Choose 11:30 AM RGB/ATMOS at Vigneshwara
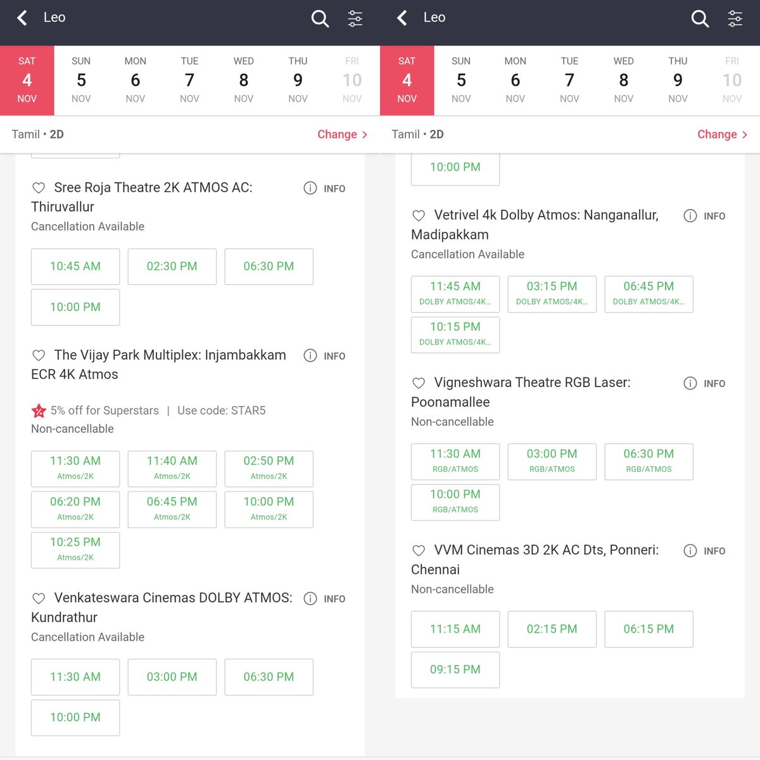Viewport: 760px width, 760px height. pyautogui.click(x=455, y=462)
